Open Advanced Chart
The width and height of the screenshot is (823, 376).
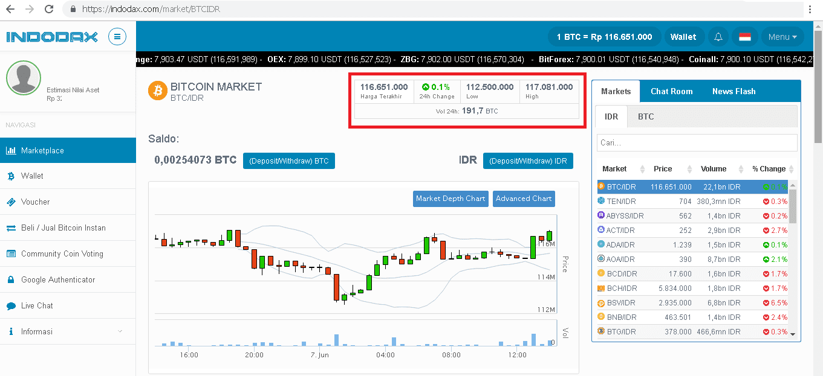pos(524,199)
